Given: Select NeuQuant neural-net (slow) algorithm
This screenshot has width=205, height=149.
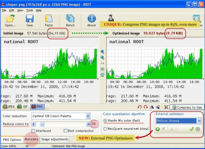Looking at the screenshot, I should (x=105, y=129).
